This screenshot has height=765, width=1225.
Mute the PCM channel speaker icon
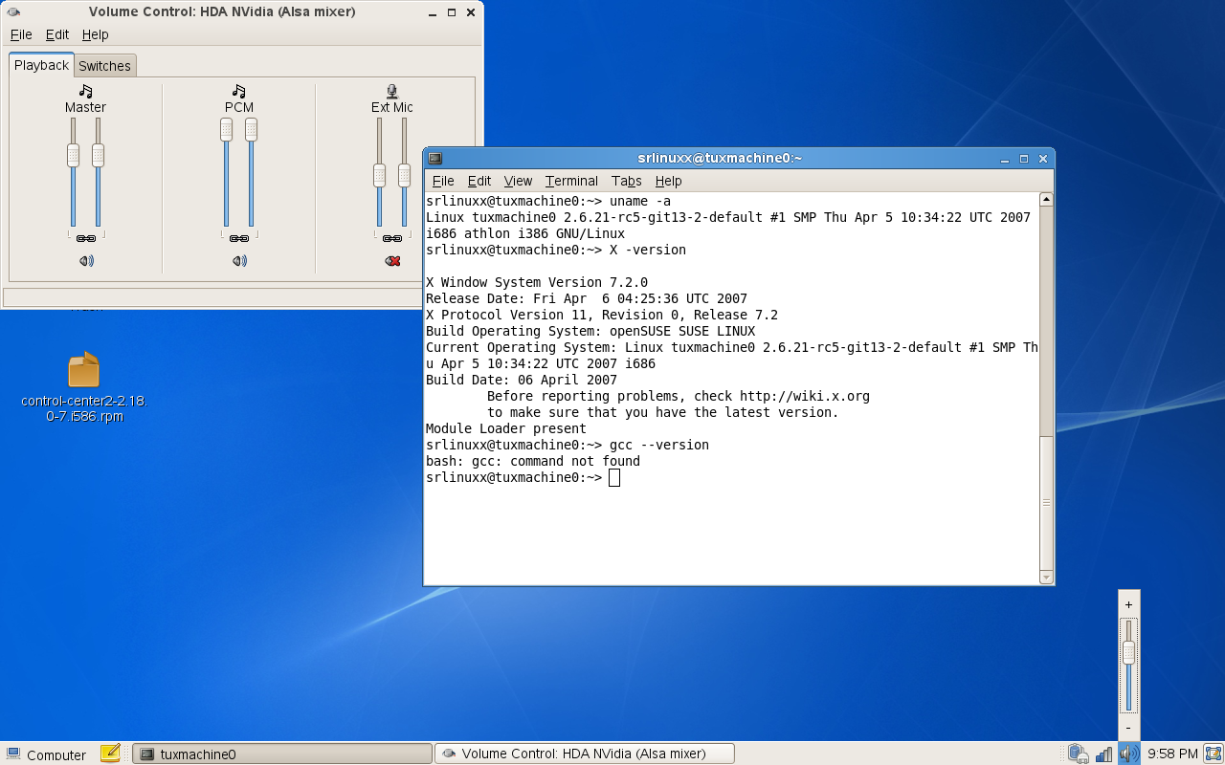coord(239,260)
